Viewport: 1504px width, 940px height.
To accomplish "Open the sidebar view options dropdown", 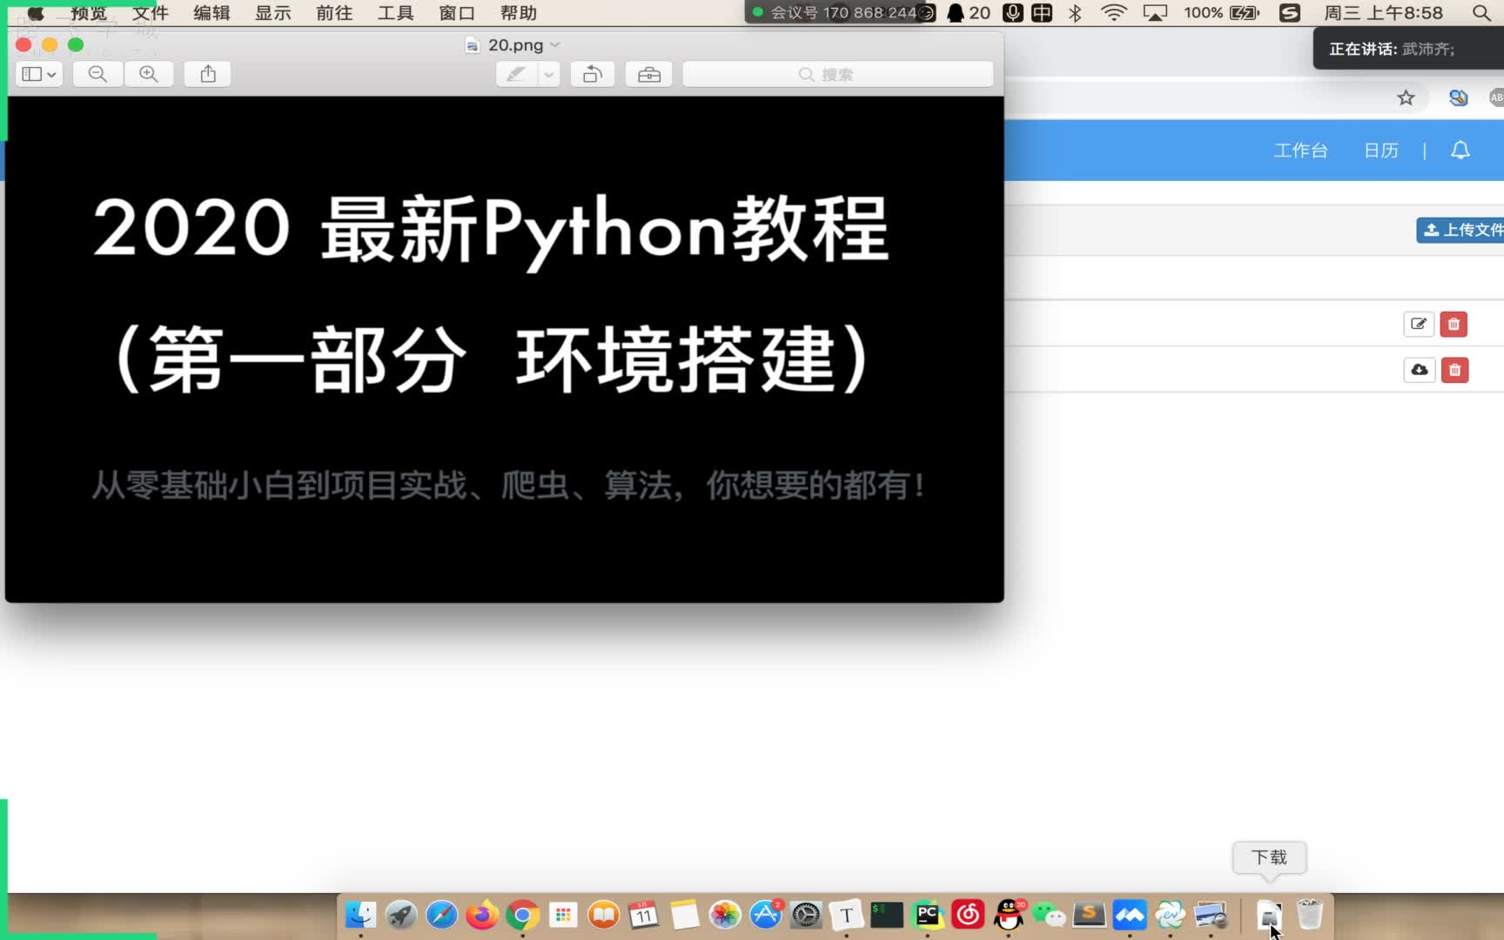I will [x=38, y=74].
